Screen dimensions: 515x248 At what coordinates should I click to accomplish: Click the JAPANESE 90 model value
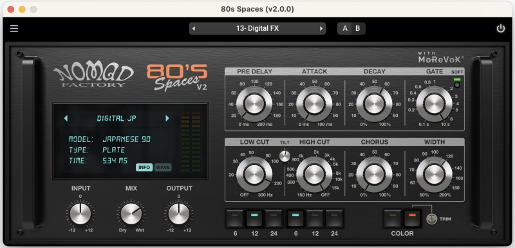[x=126, y=139]
